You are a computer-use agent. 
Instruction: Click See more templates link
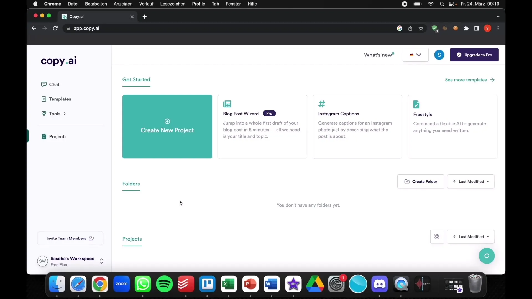coord(470,80)
